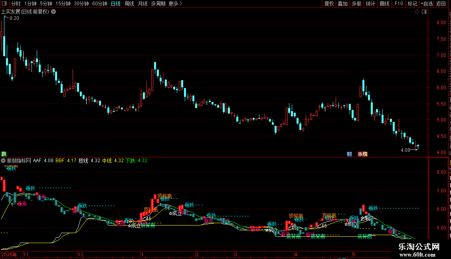Click the 4 April marker on time axis
The image size is (451, 259).
click(296, 254)
